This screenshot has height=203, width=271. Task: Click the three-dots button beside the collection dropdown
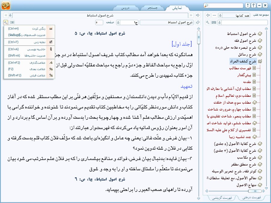tap(214, 15)
